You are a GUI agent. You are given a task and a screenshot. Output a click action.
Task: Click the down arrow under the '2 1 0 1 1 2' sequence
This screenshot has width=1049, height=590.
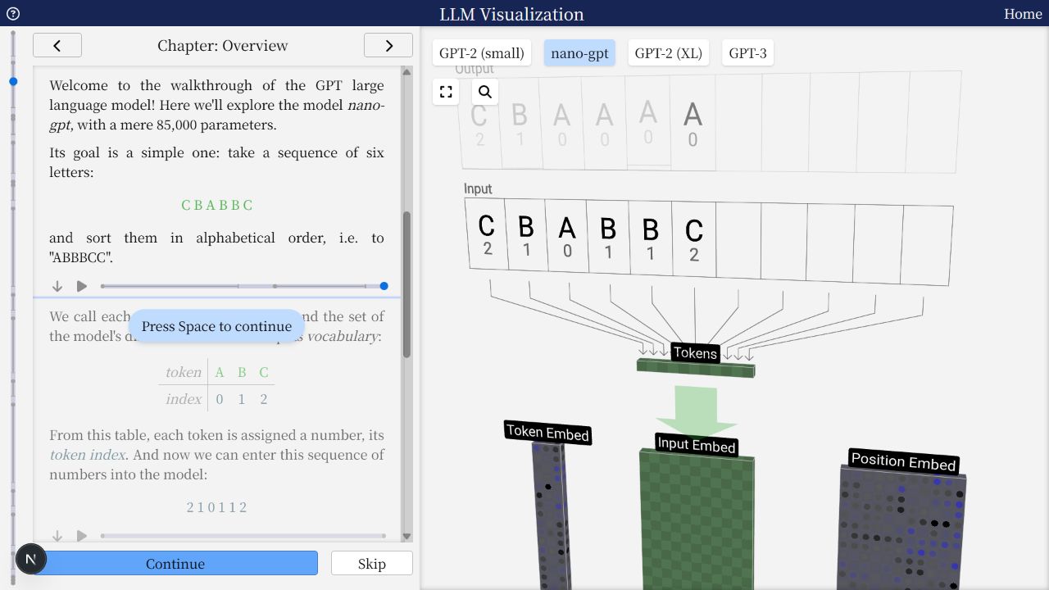point(57,536)
